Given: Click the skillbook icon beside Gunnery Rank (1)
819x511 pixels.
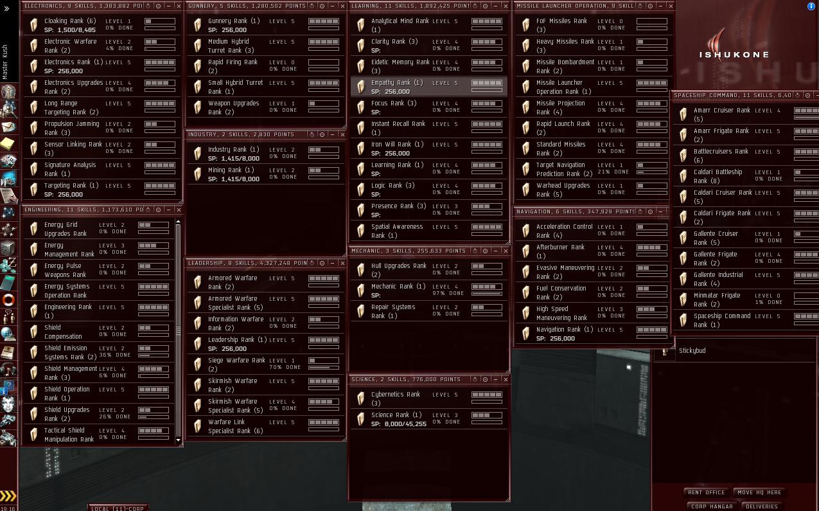Looking at the screenshot, I should (x=198, y=25).
